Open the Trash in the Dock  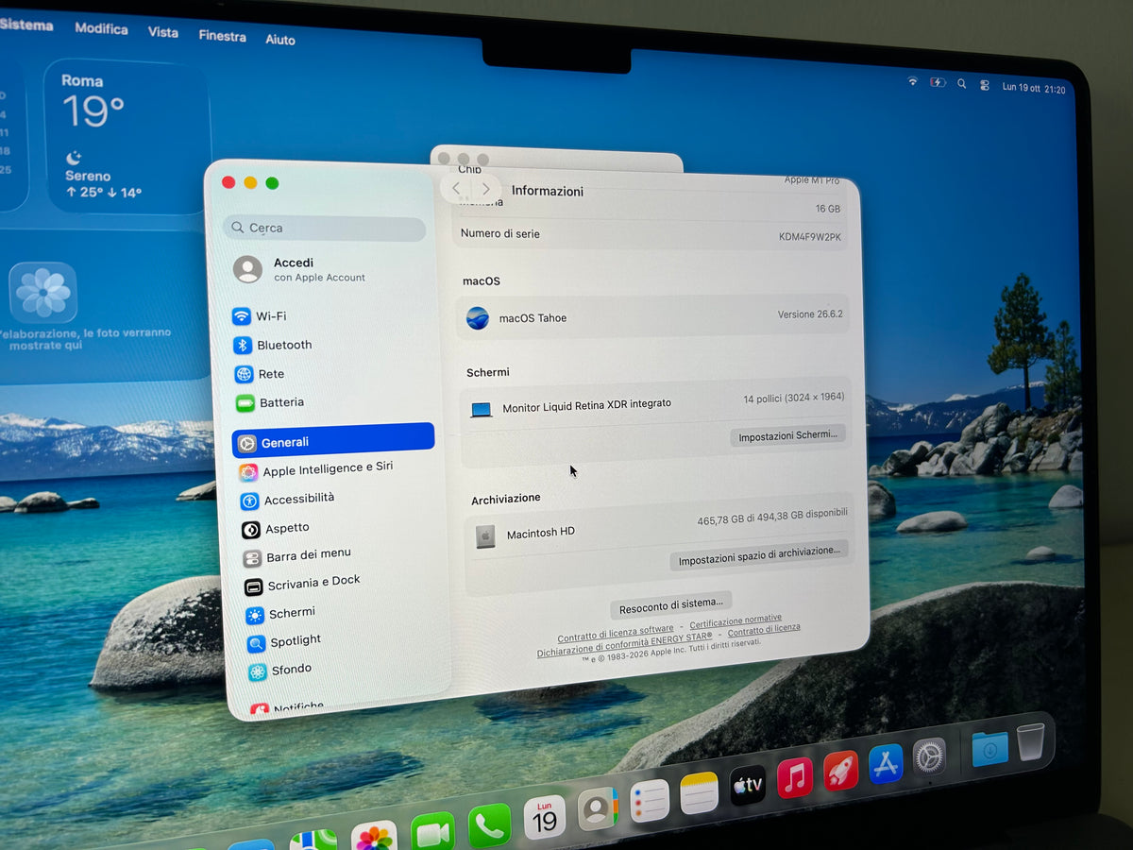click(x=1031, y=741)
